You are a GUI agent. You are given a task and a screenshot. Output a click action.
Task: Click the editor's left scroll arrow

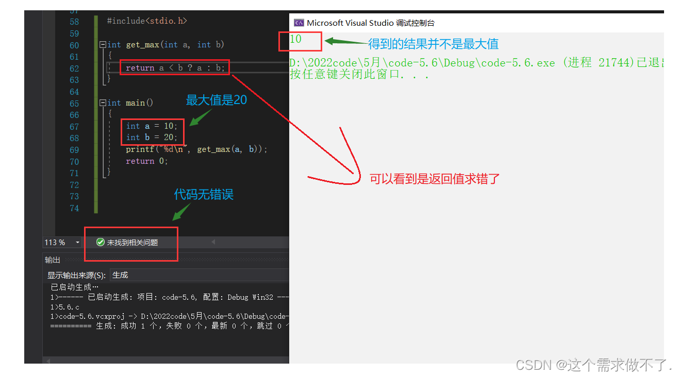pyautogui.click(x=213, y=242)
